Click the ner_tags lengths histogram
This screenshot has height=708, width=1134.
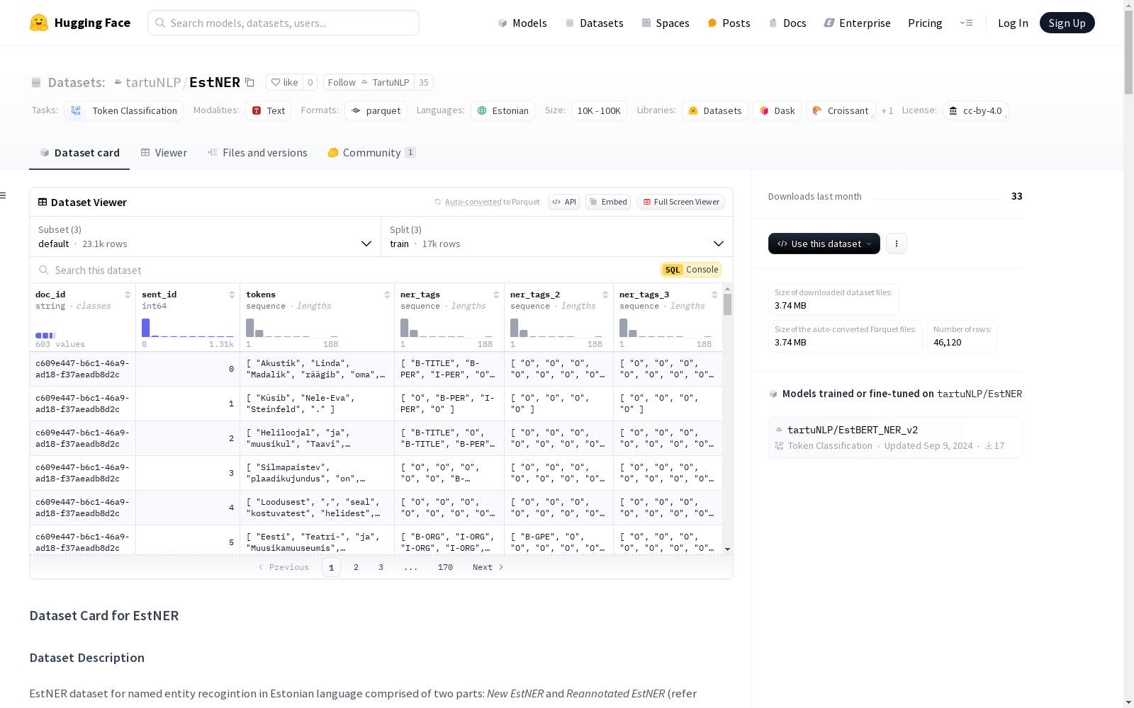point(447,327)
